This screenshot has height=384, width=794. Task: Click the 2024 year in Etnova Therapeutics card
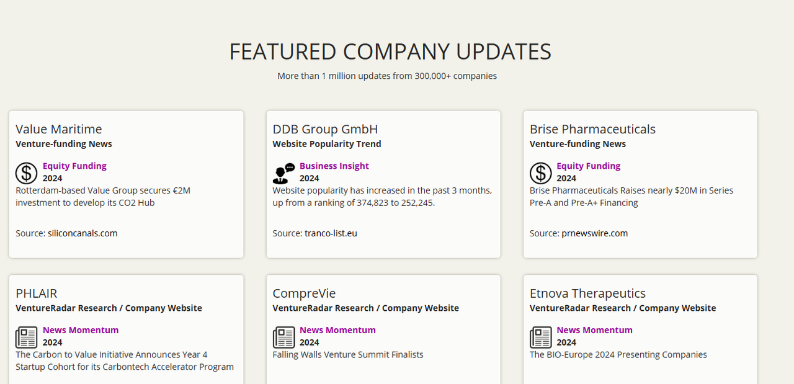pyautogui.click(x=566, y=342)
